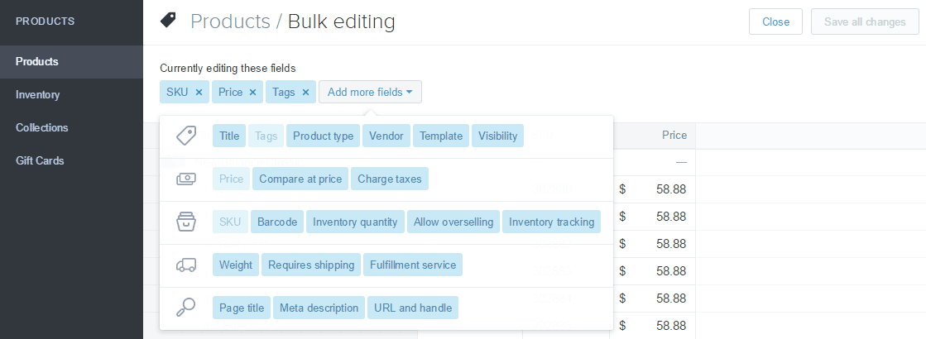926x339 pixels.
Task: Remove the Price field chip
Action: tap(252, 93)
